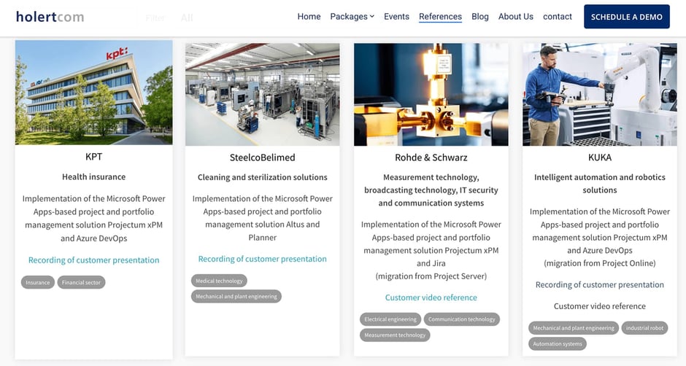Select the Medical technology tag
This screenshot has height=366, width=686.
(x=219, y=281)
